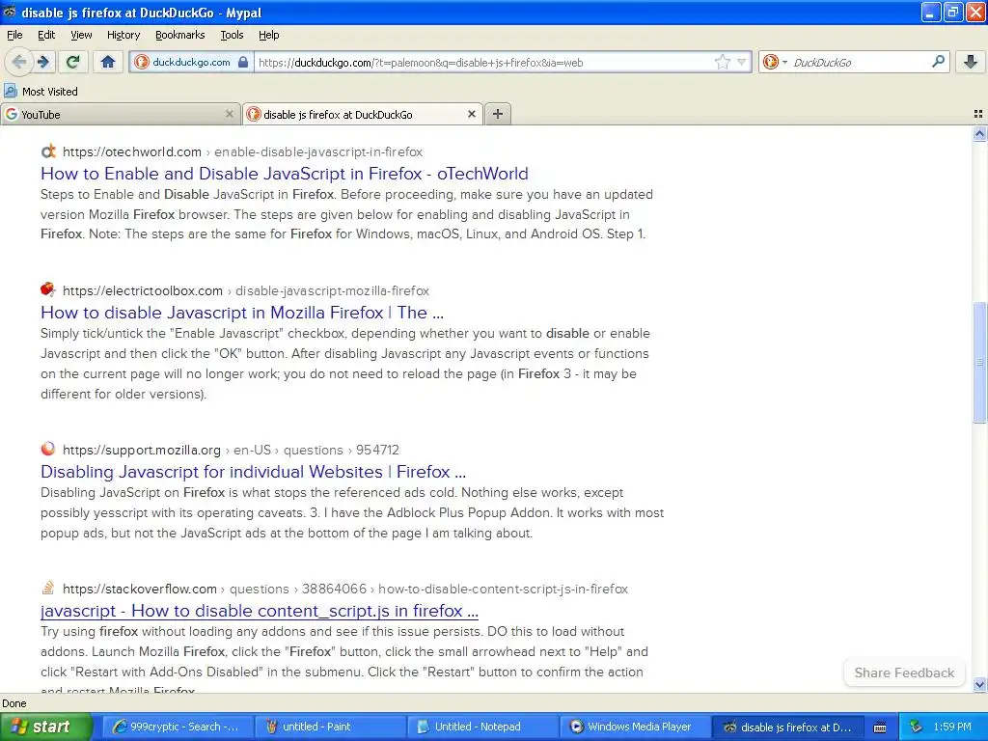Viewport: 988px width, 741px height.
Task: Switch to Untitled Notepad in taskbar
Action: point(483,727)
